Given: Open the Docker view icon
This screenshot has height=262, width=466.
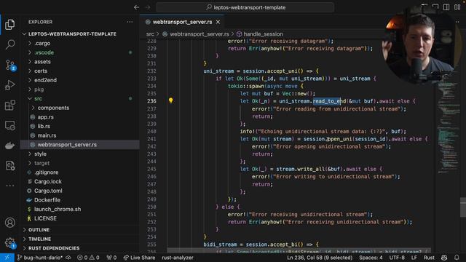Looking at the screenshot, I should [x=9, y=146].
